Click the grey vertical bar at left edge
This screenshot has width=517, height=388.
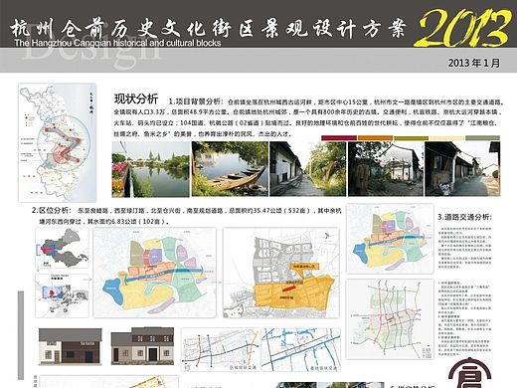[21, 335]
